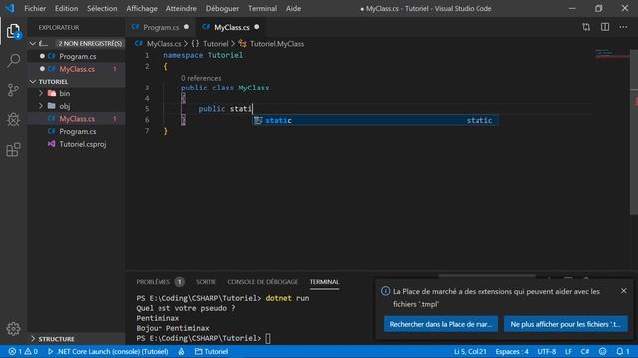Screen dimensions: 638x358
Task: Open the Edition menu
Action: [x=67, y=8]
